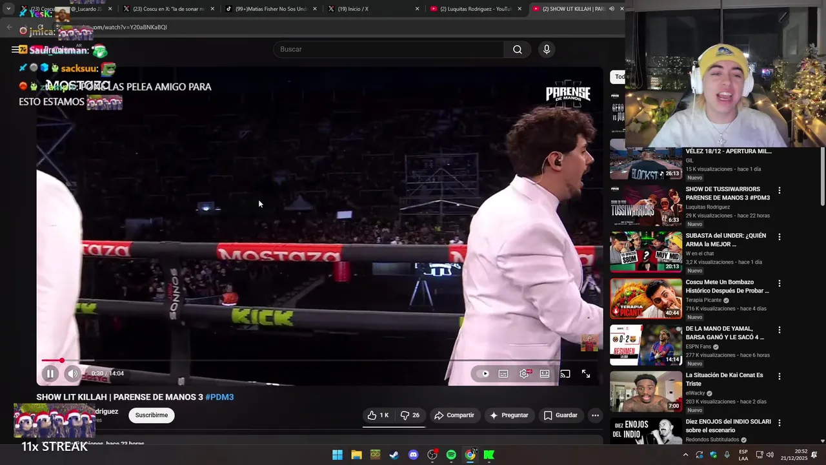This screenshot has width=826, height=465.
Task: Open Kick app from the taskbar
Action: (489, 455)
